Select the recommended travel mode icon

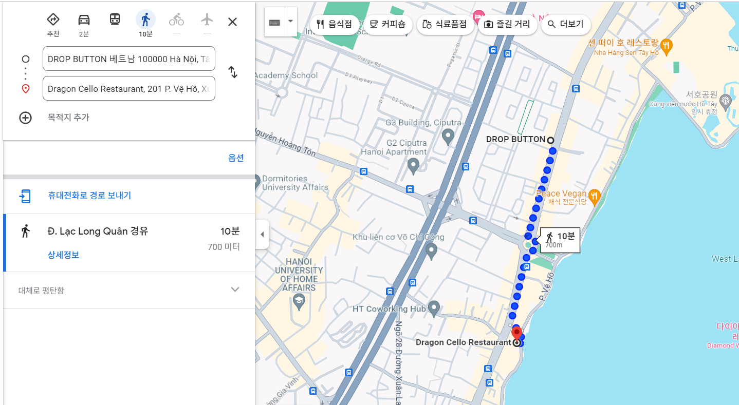click(x=53, y=20)
